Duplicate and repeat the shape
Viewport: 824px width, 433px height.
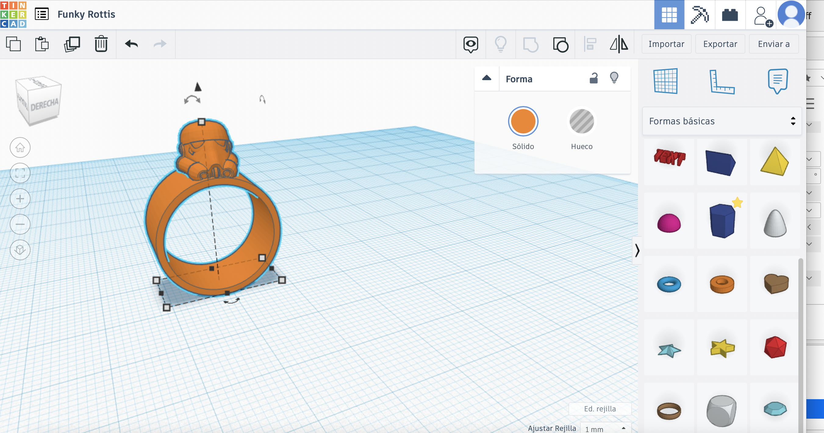tap(72, 44)
